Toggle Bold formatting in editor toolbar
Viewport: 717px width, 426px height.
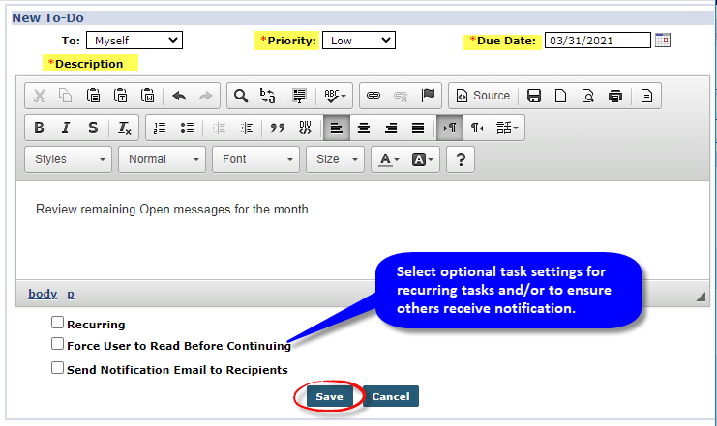(39, 128)
